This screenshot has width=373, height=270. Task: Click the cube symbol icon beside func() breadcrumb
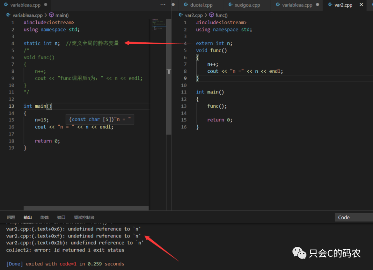tap(211, 15)
